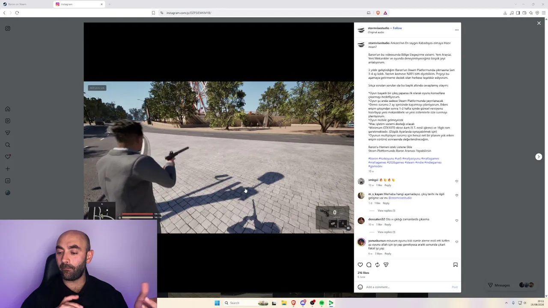The height and width of the screenshot is (308, 548).
Task: Open Notifications heart in the sidebar
Action: tap(8, 157)
